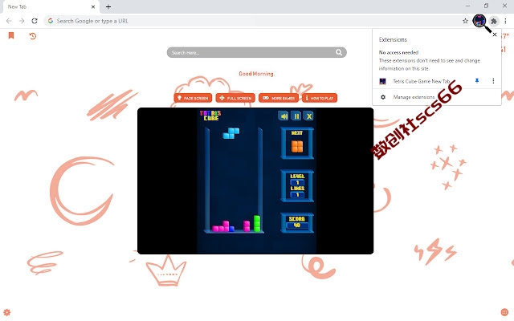Image resolution: width=514 pixels, height=321 pixels.
Task: Click the Google logo in address bar
Action: click(51, 21)
